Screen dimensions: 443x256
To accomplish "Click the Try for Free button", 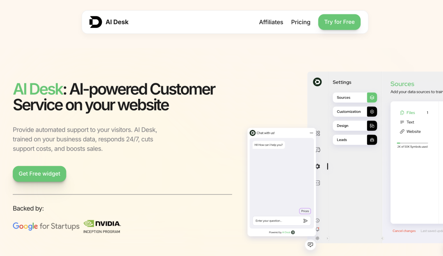I will point(339,22).
